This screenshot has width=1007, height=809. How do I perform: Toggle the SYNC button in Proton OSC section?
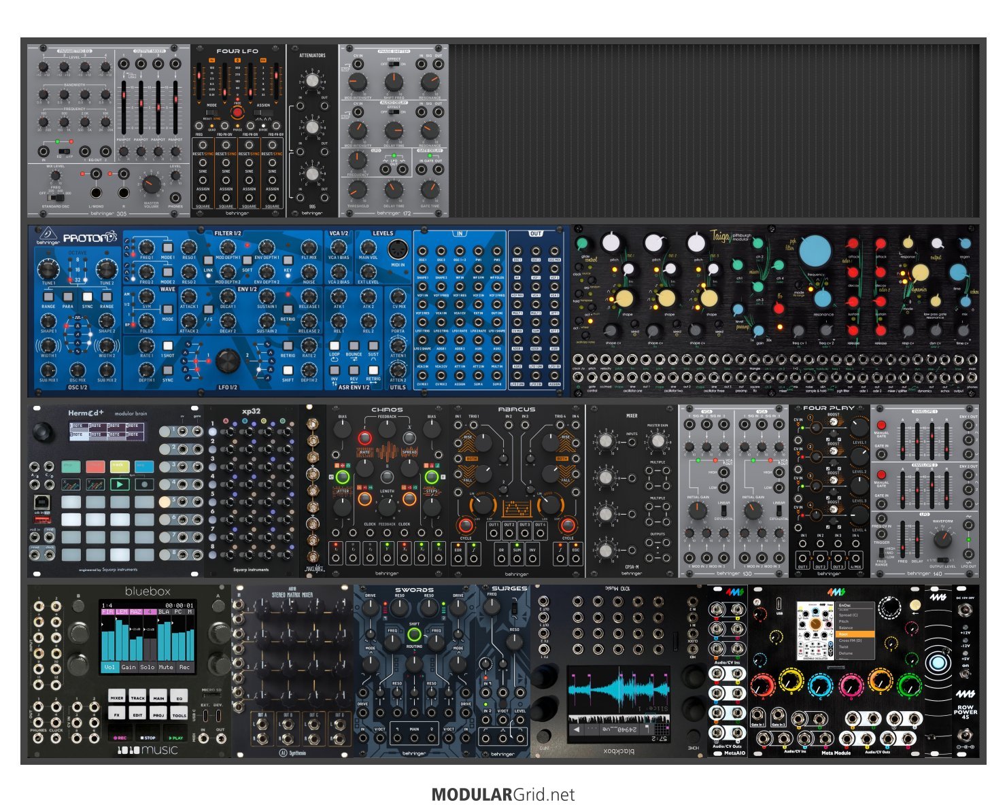tap(87, 297)
